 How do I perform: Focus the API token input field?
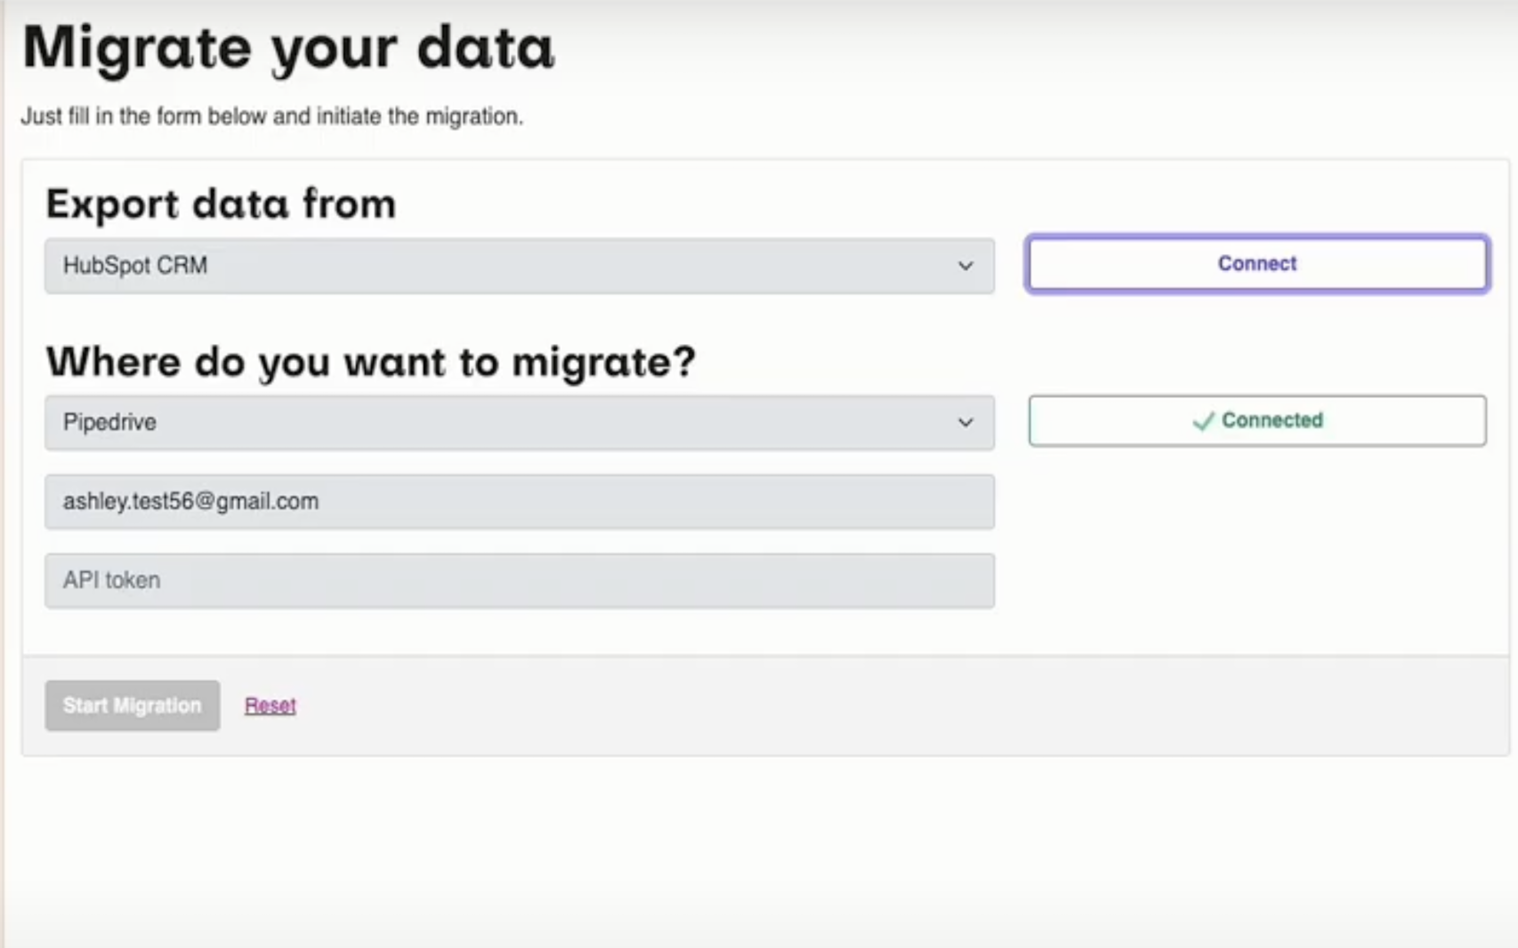519,580
